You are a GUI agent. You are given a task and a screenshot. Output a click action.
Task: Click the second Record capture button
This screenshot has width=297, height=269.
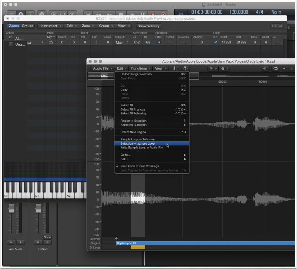[163, 14]
